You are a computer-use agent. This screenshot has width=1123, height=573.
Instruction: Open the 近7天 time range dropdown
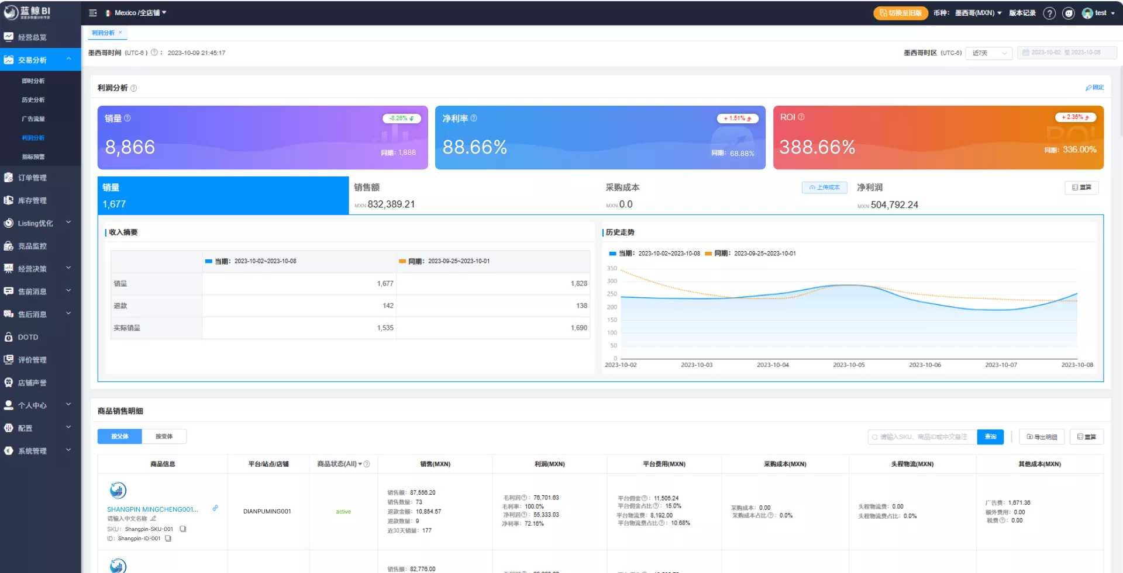[x=988, y=53]
